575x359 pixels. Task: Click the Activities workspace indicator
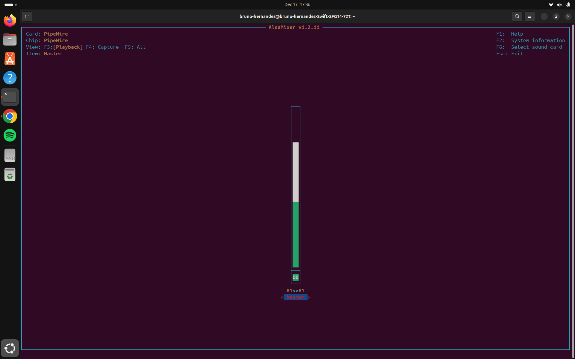[10, 4]
